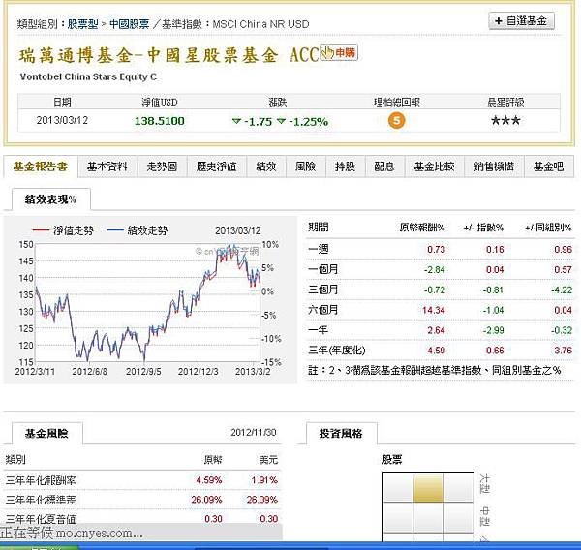Click the 一個月 return value -2.84

coord(434,270)
